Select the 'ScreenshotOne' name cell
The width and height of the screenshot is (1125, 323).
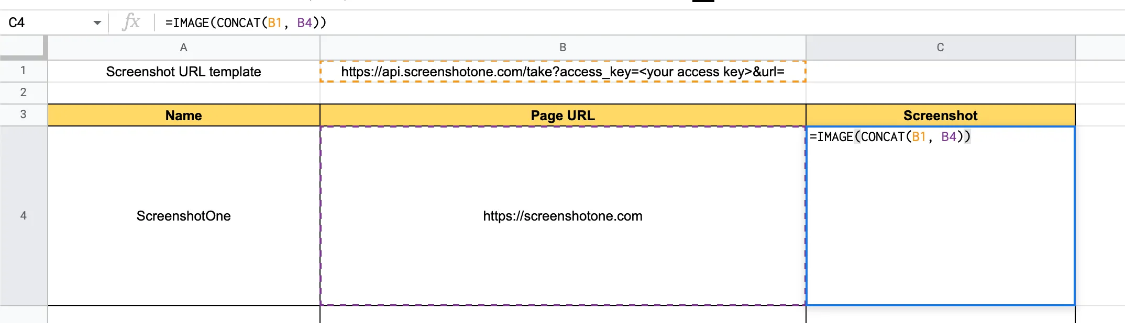click(x=183, y=216)
